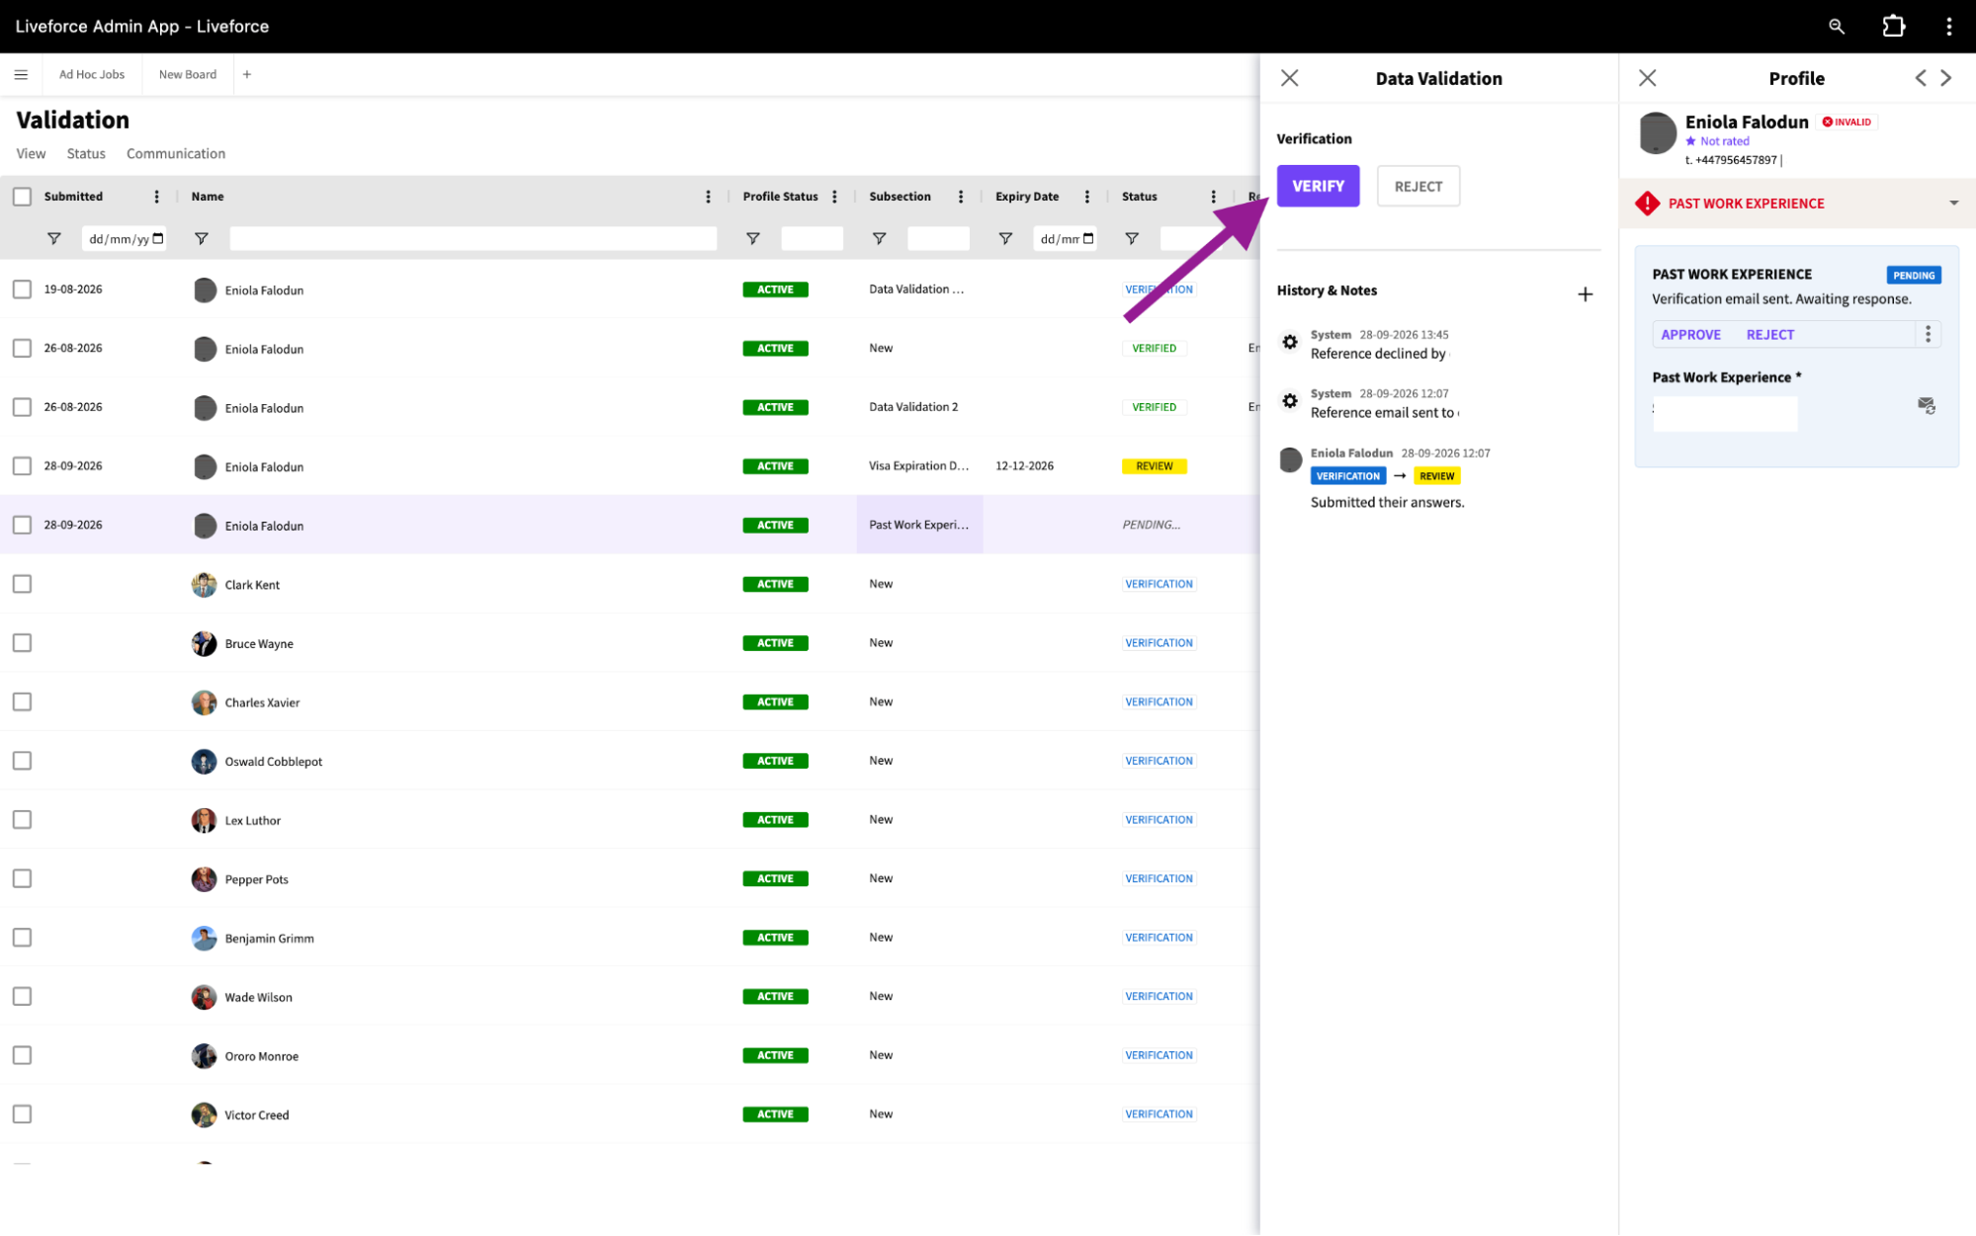Expand the Past Work Experience section header
The height and width of the screenshot is (1236, 1976).
pyautogui.click(x=1797, y=204)
